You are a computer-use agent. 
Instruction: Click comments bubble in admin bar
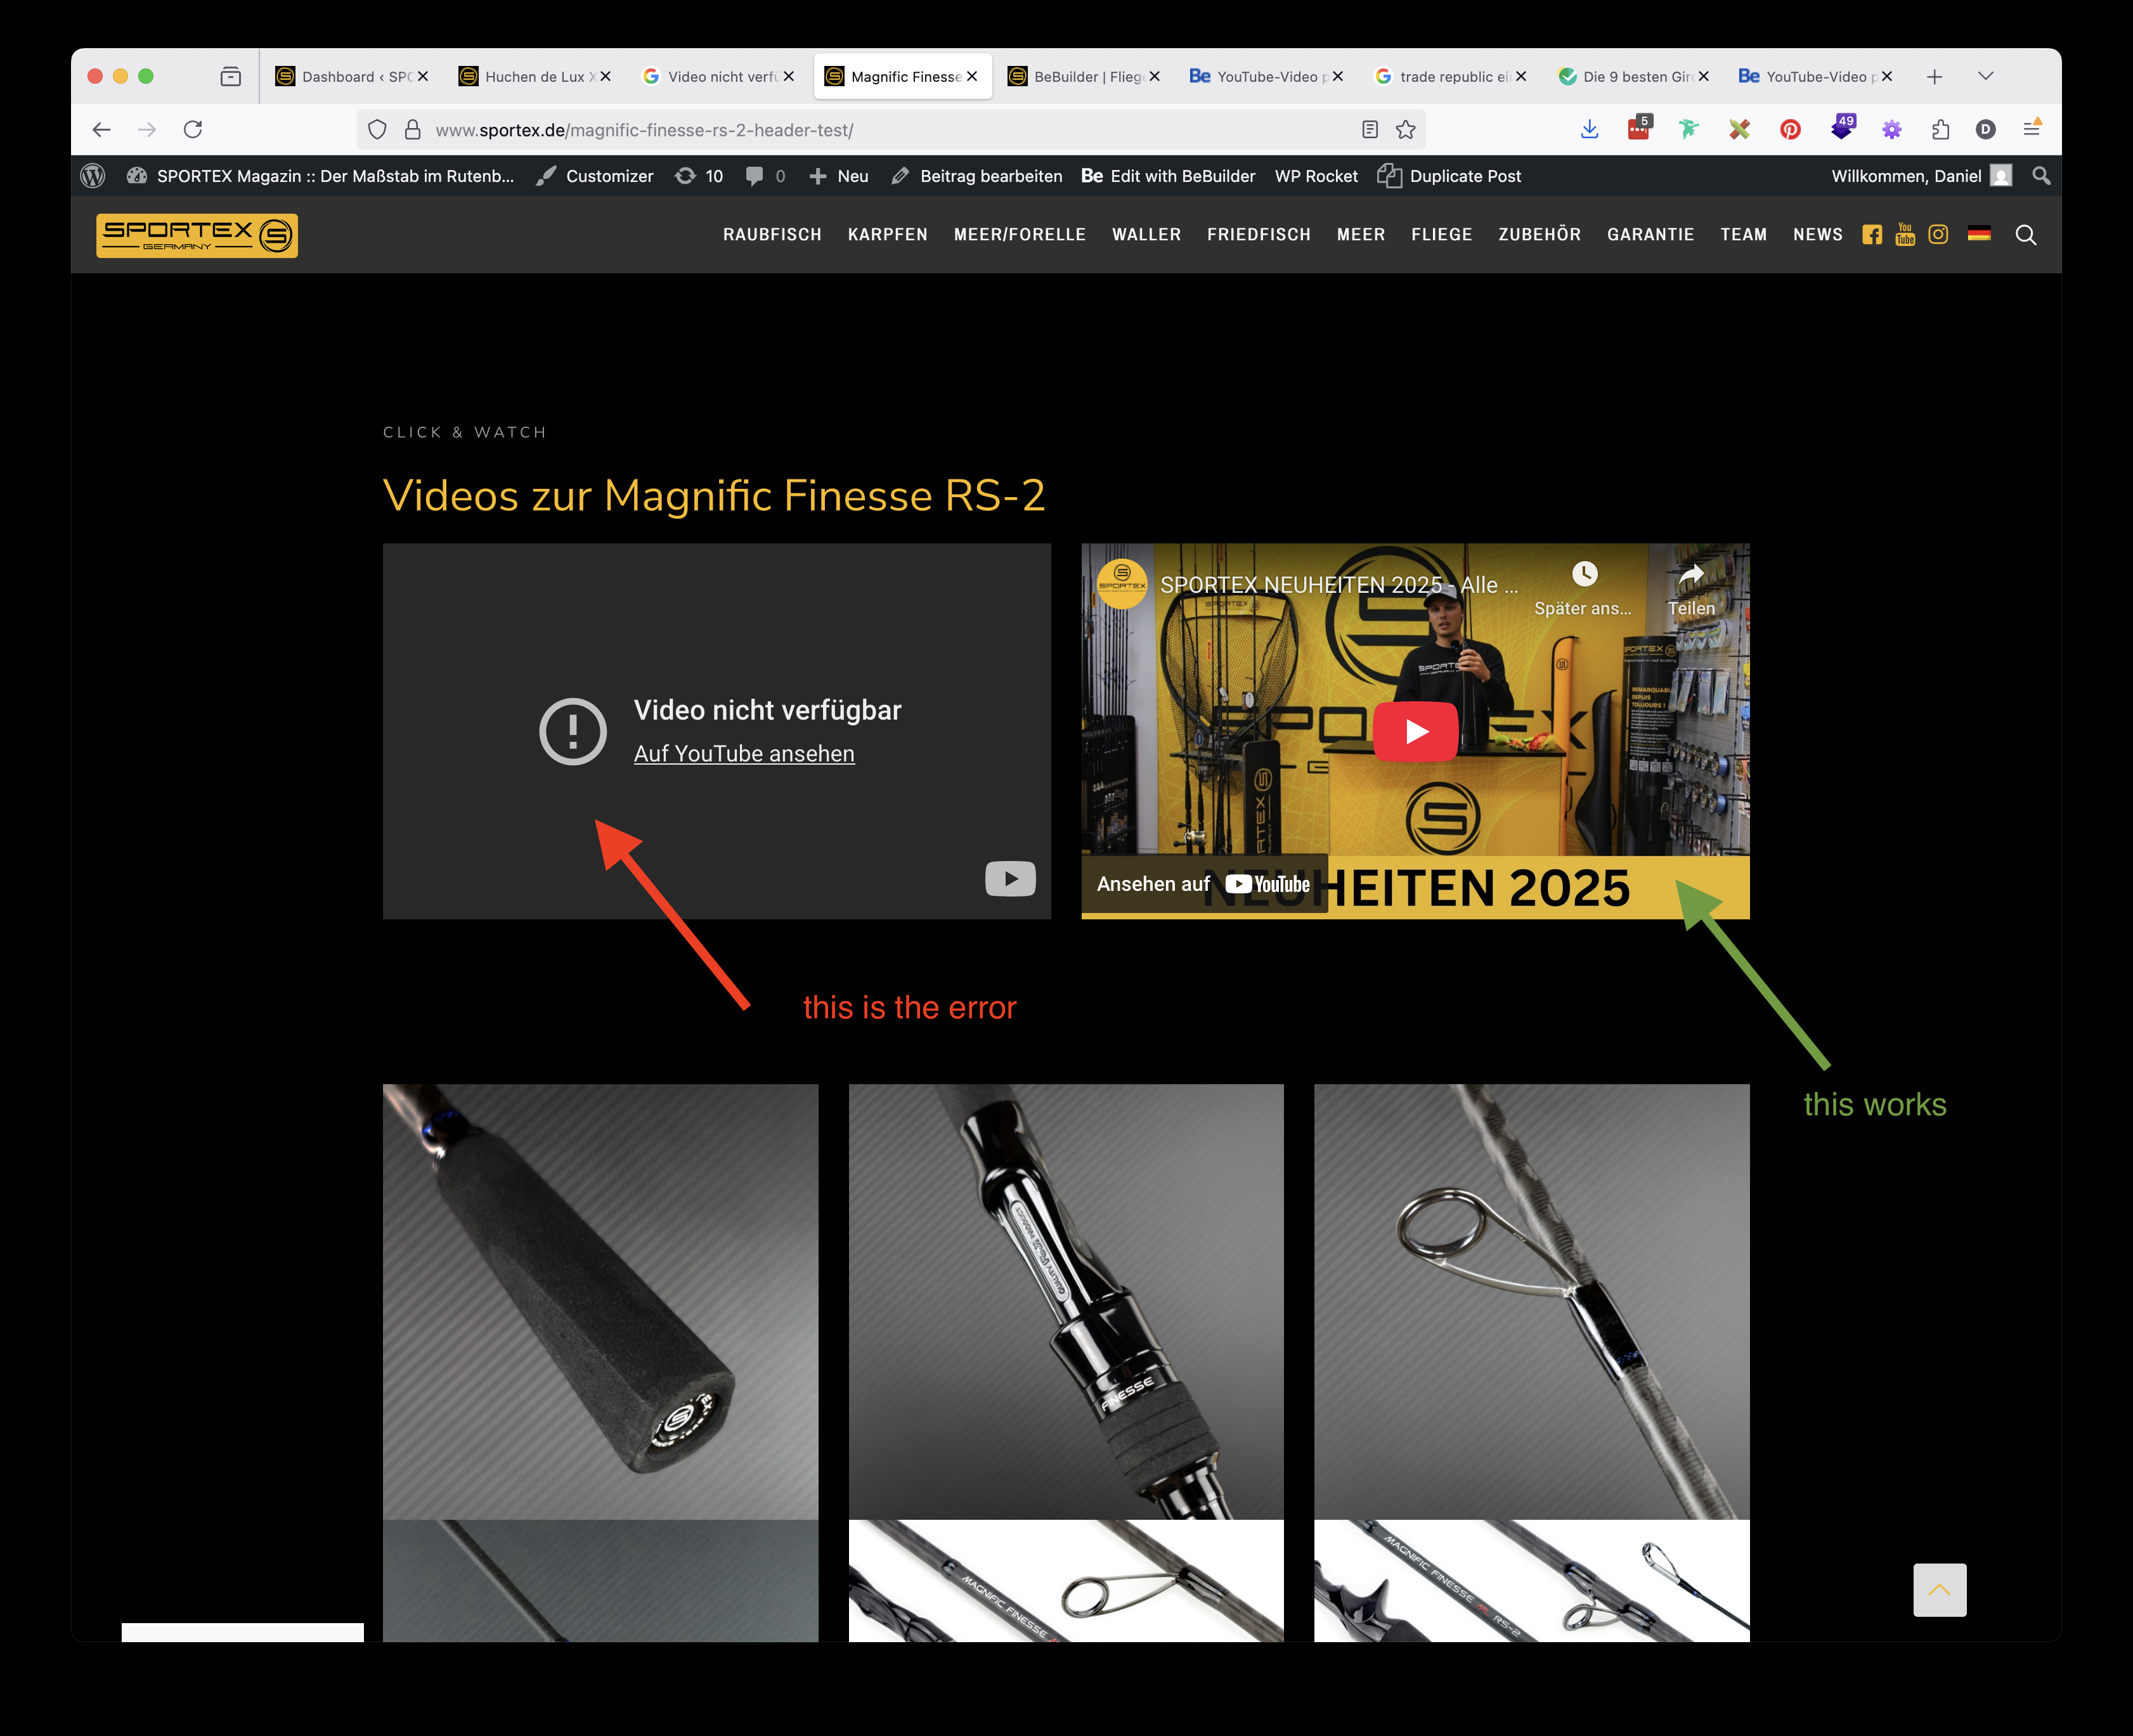(765, 176)
